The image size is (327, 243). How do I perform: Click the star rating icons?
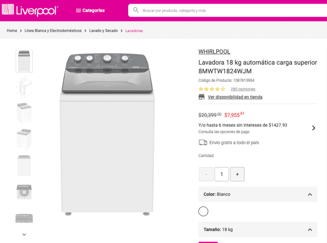coord(211,89)
